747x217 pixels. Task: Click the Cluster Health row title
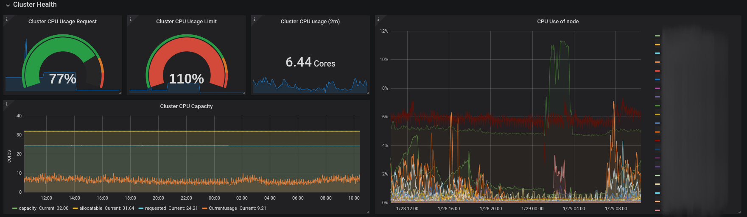(x=35, y=5)
